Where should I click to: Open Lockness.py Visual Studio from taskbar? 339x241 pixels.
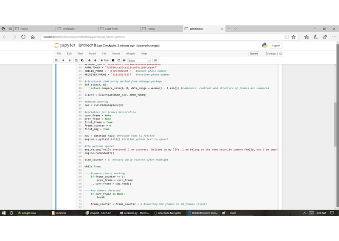pos(135,213)
